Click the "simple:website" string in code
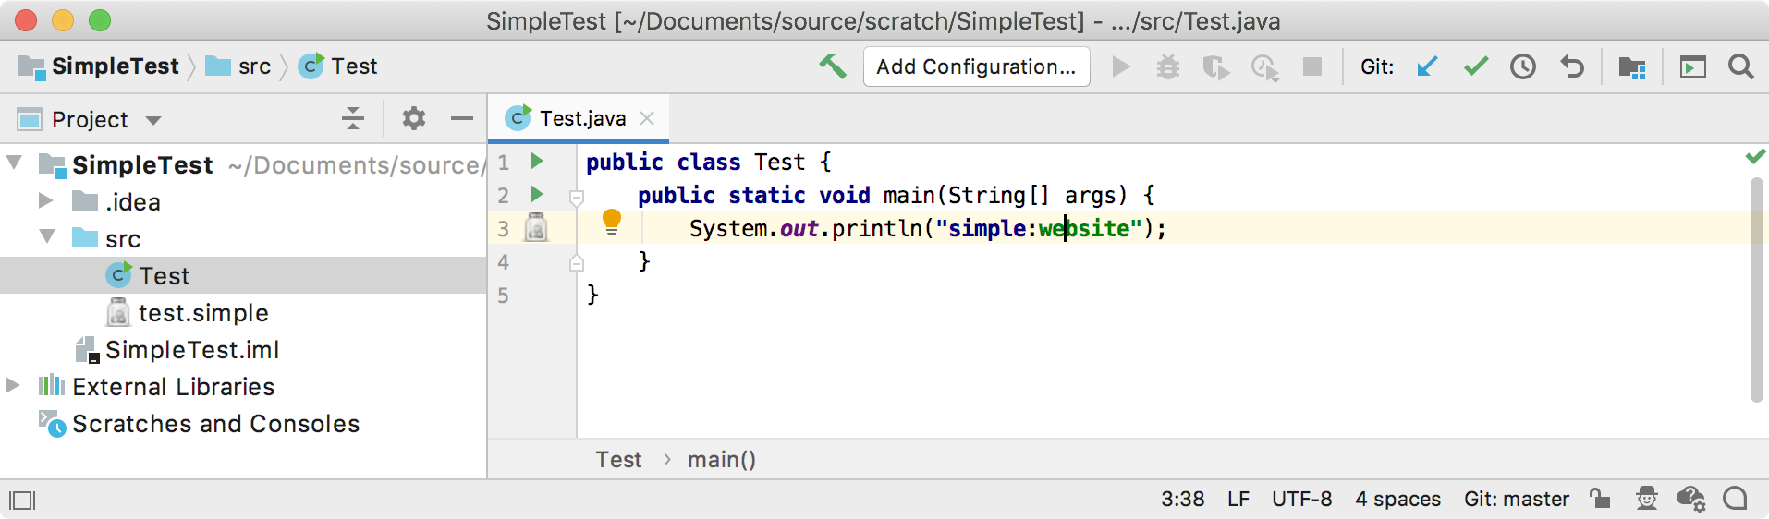1769x519 pixels. [1039, 228]
